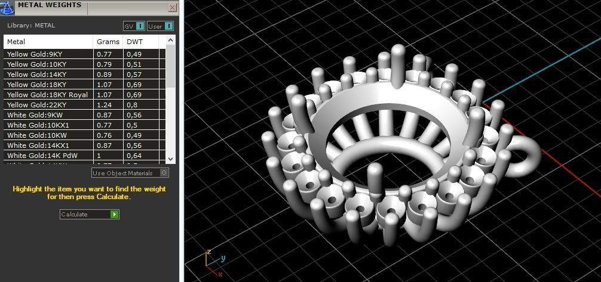Select the White Gold:14KX1 row

[85, 145]
